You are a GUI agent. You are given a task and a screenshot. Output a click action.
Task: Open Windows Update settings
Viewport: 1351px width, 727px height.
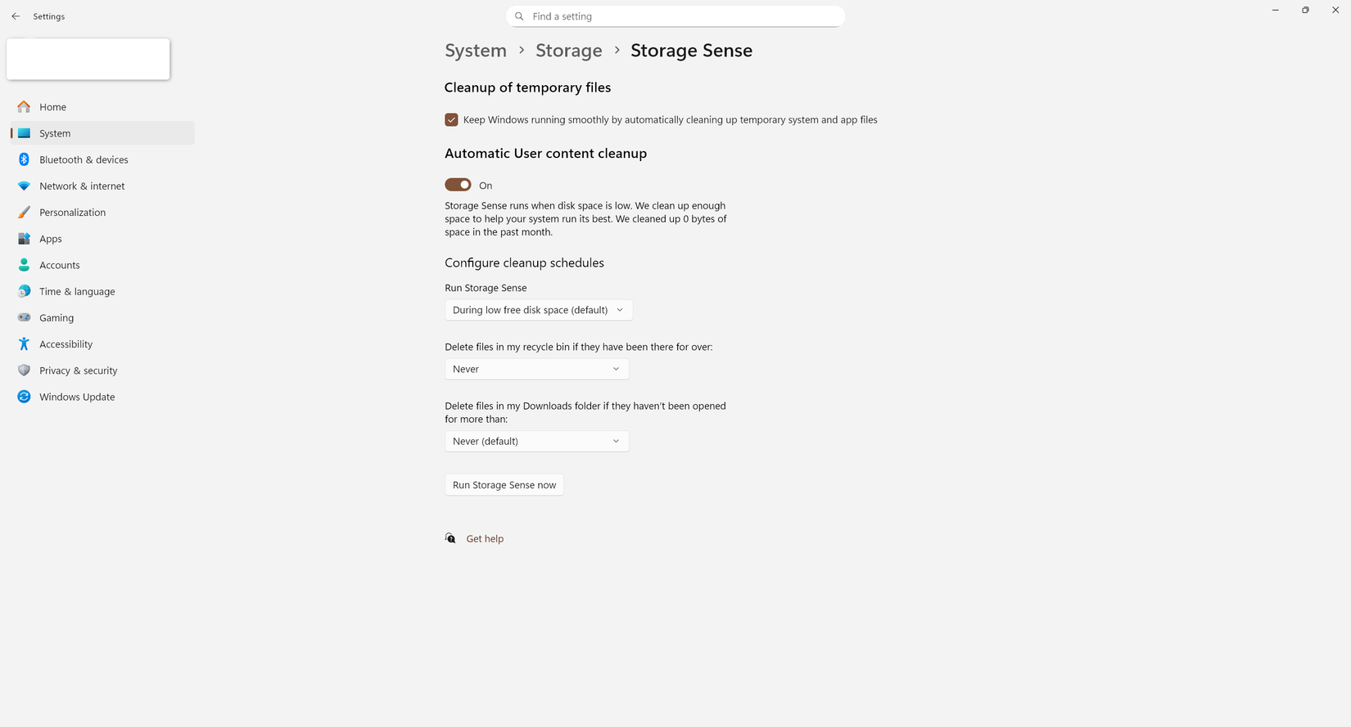(76, 397)
